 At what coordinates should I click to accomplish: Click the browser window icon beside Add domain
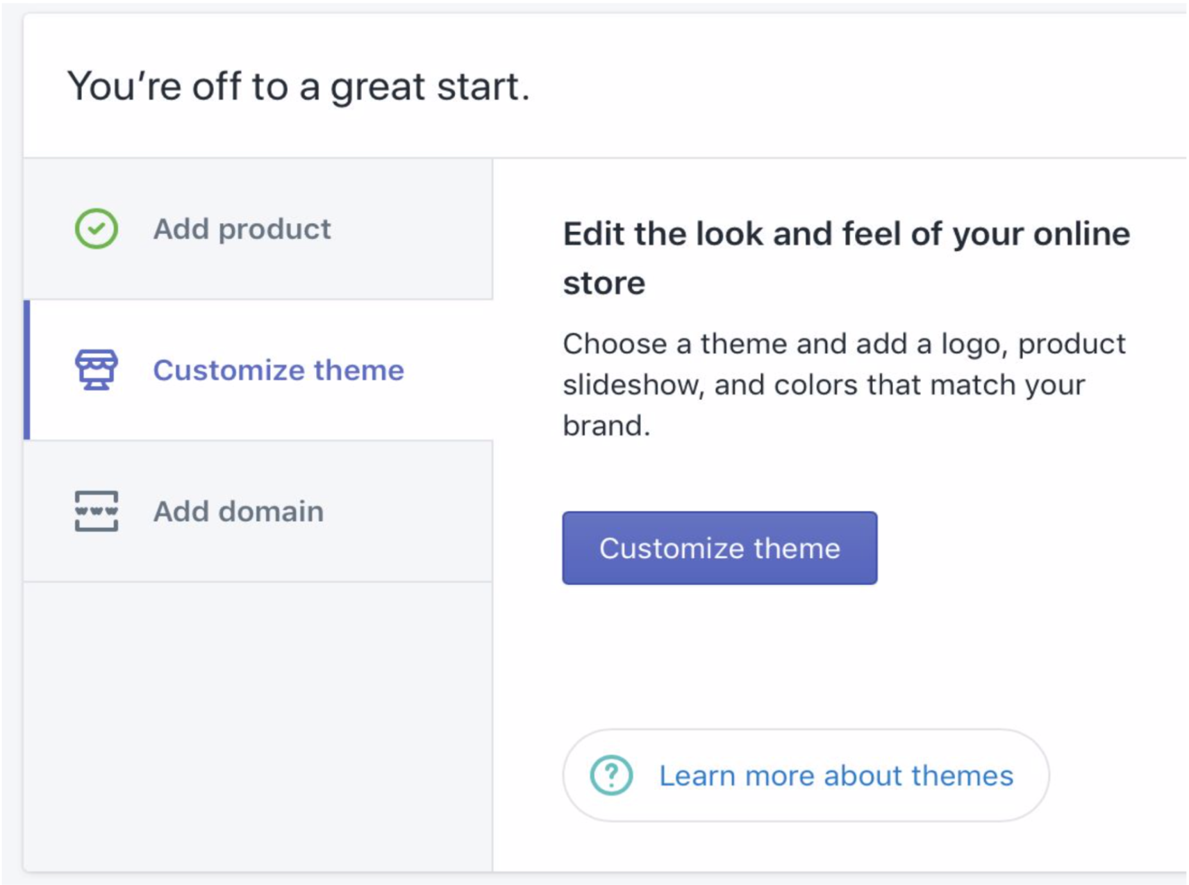tap(96, 511)
